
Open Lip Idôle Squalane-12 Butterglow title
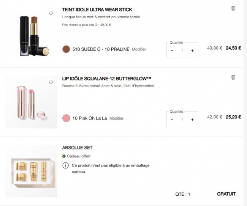pyautogui.click(x=107, y=79)
